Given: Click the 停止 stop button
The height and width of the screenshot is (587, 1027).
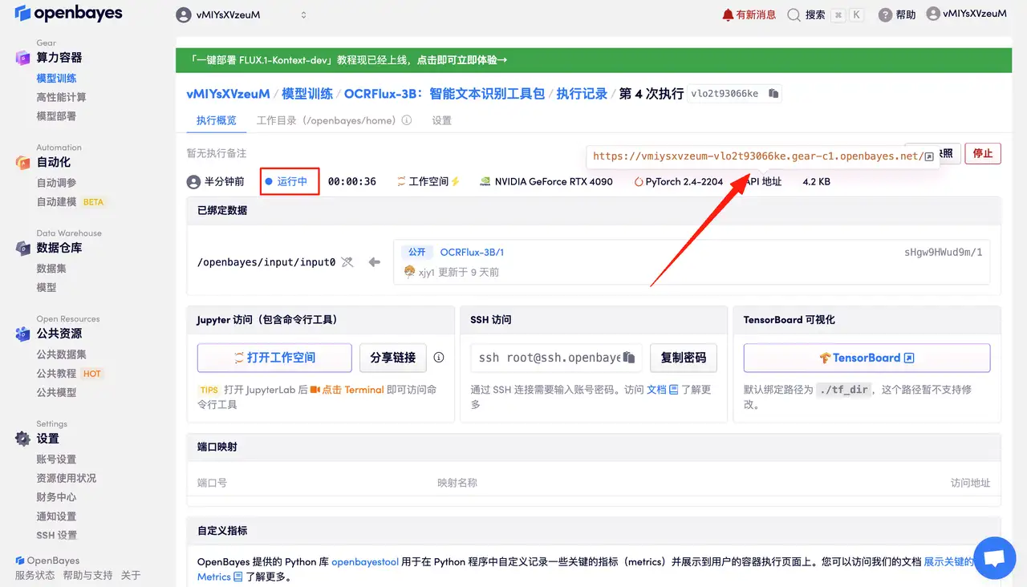Looking at the screenshot, I should (982, 153).
